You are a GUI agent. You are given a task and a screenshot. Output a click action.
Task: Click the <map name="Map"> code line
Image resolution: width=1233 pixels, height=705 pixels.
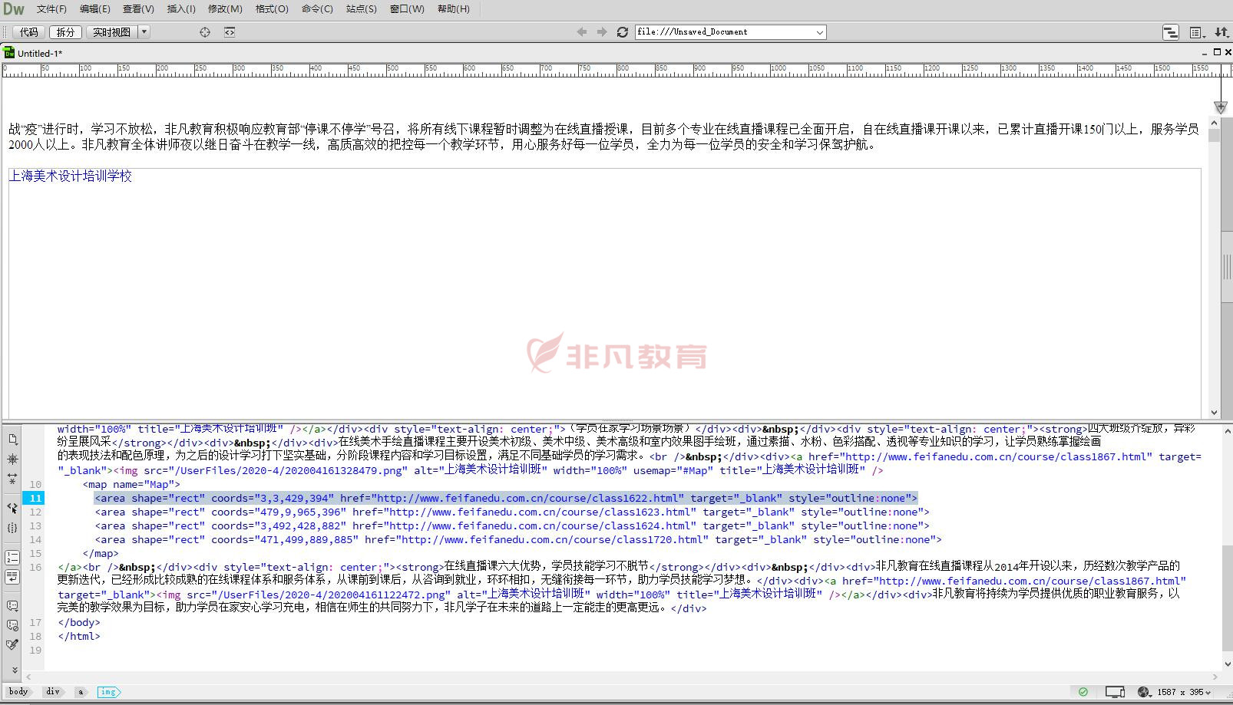coord(131,485)
